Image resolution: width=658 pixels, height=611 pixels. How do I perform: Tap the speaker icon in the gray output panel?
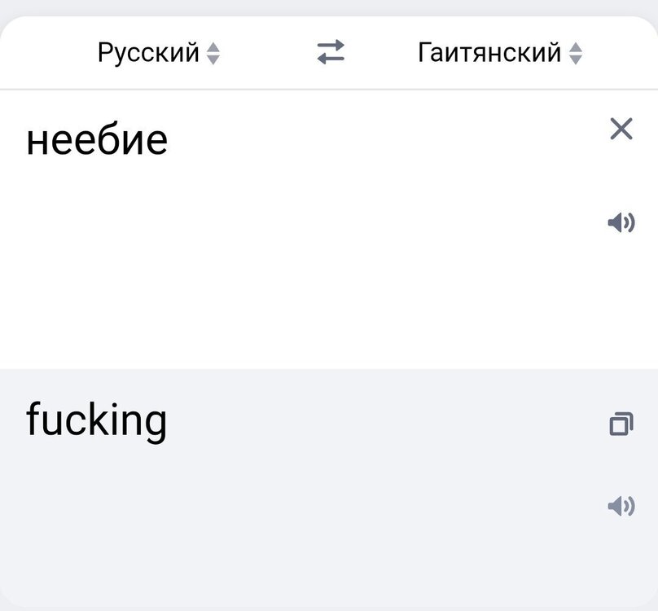[x=621, y=506]
